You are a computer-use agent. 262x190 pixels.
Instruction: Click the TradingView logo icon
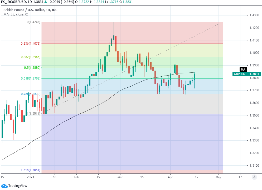[x=4, y=186]
